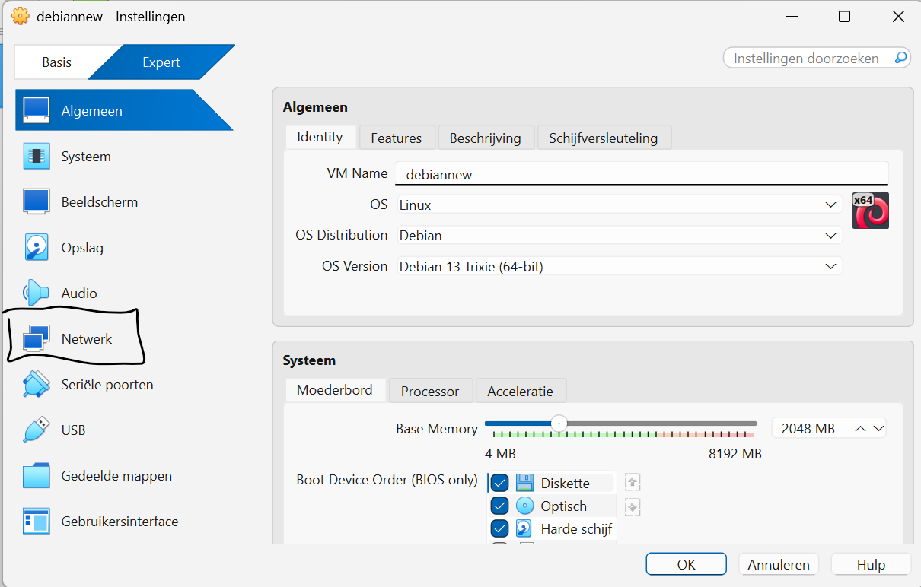Switch to Expert mode tab
The image size is (921, 587).
161,62
